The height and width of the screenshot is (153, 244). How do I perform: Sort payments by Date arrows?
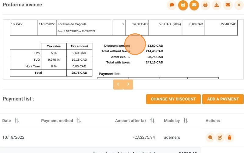pyautogui.click(x=17, y=121)
